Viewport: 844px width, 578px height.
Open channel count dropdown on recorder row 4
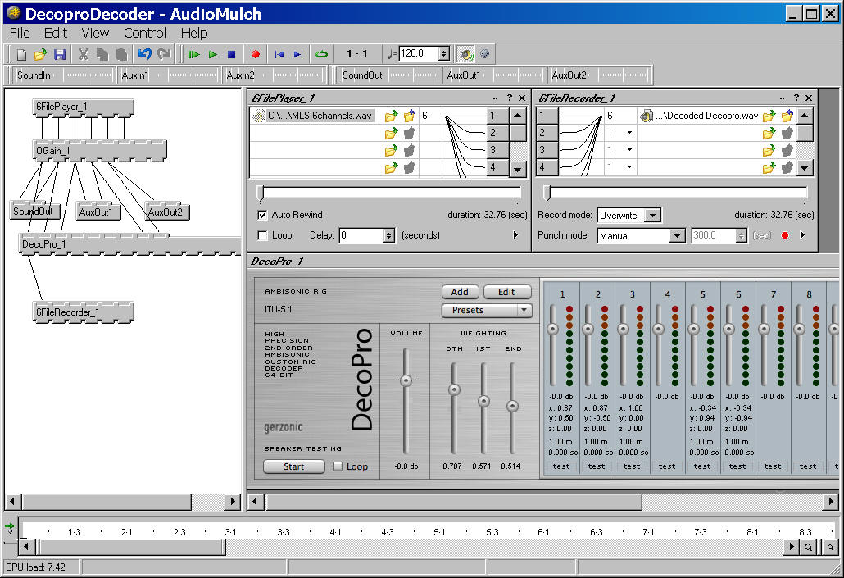pos(629,167)
